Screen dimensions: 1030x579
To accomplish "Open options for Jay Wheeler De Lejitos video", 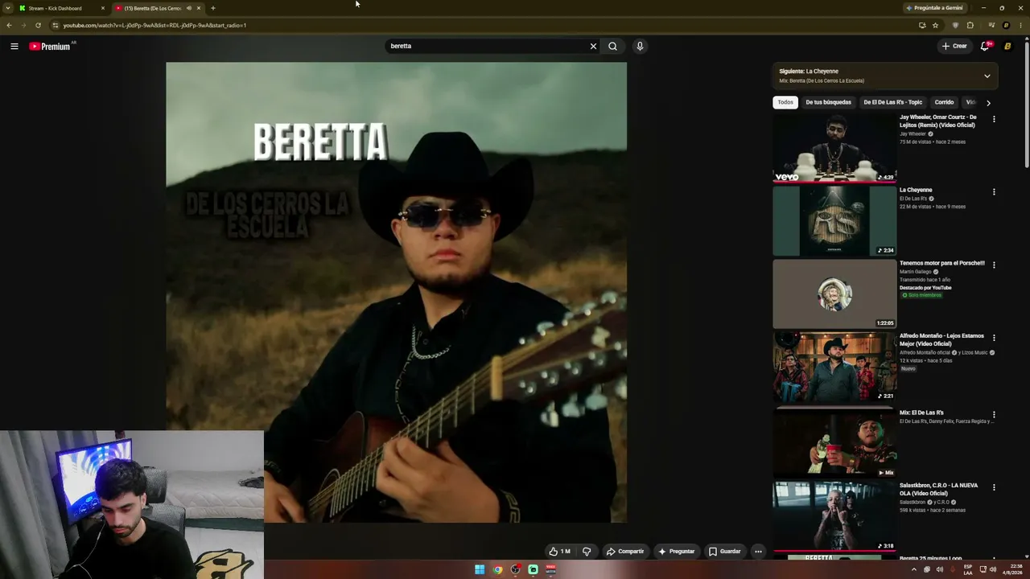I will (x=994, y=119).
